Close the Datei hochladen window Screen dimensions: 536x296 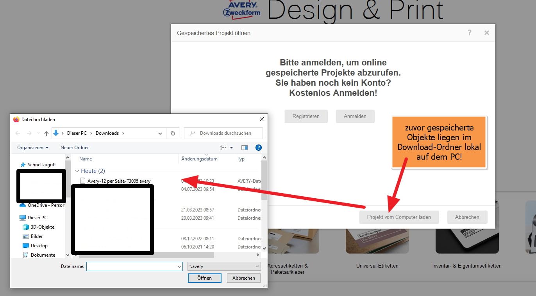tap(262, 119)
